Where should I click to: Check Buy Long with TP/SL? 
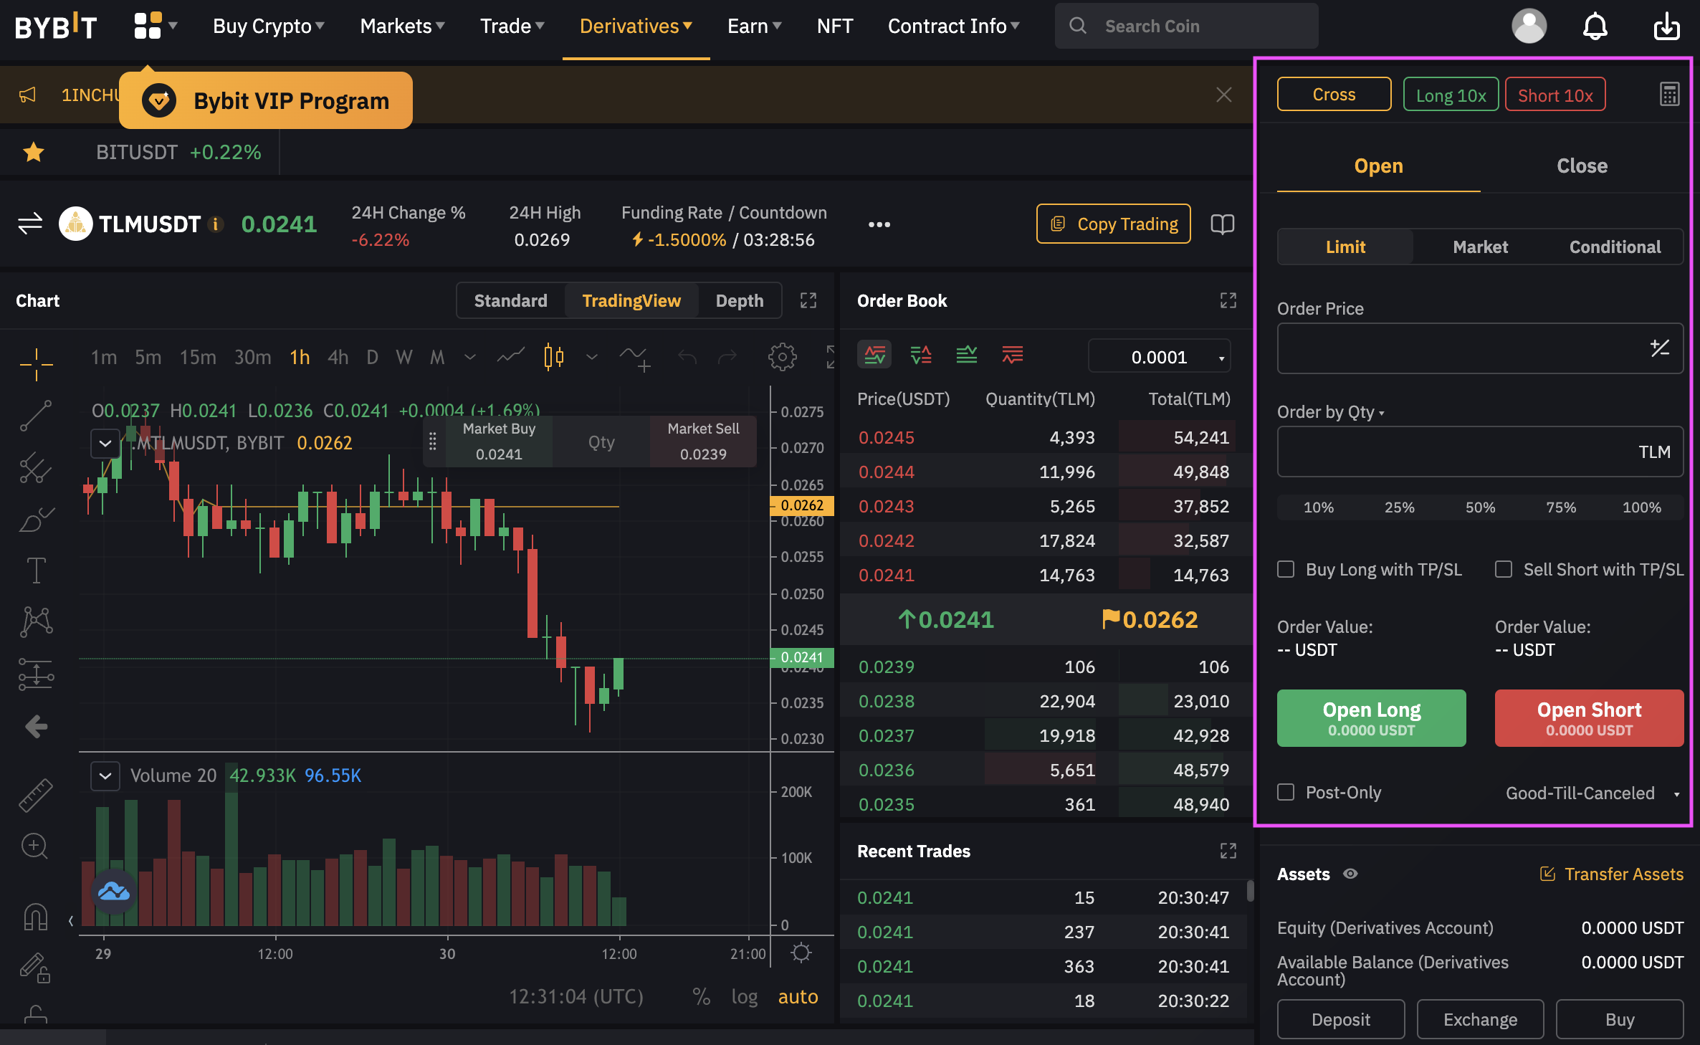pyautogui.click(x=1286, y=570)
